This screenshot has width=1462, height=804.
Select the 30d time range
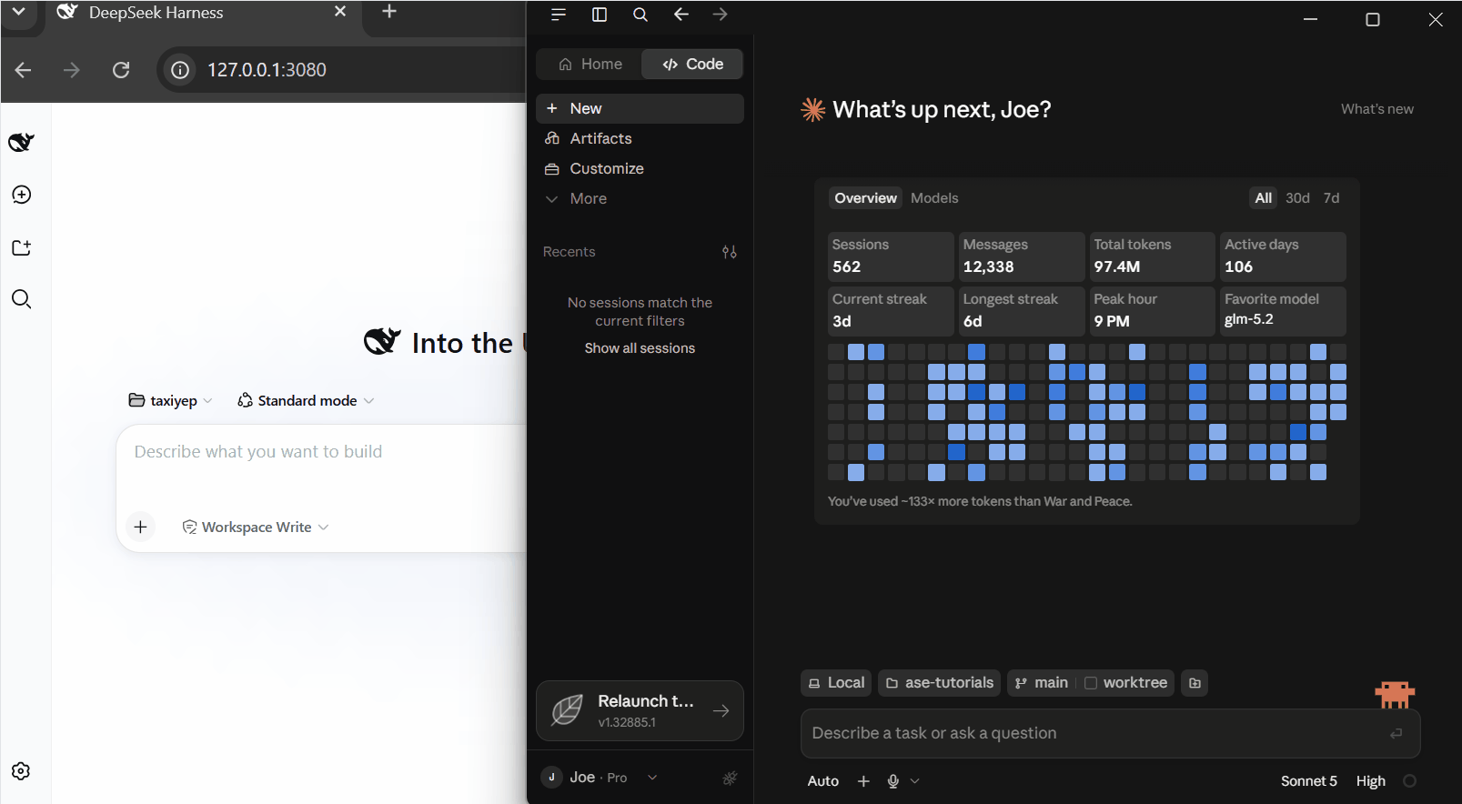[x=1297, y=198]
